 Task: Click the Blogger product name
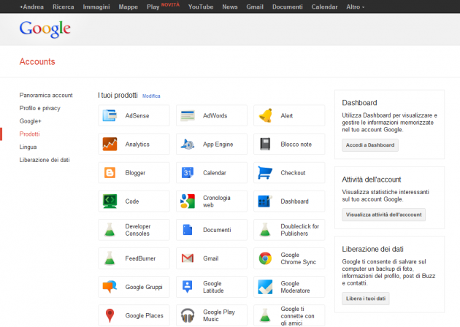click(x=135, y=173)
